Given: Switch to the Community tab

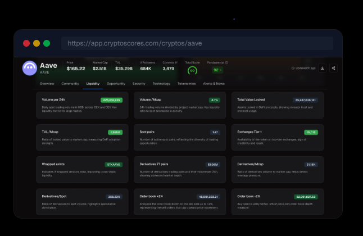Looking at the screenshot, I should click(70, 83).
